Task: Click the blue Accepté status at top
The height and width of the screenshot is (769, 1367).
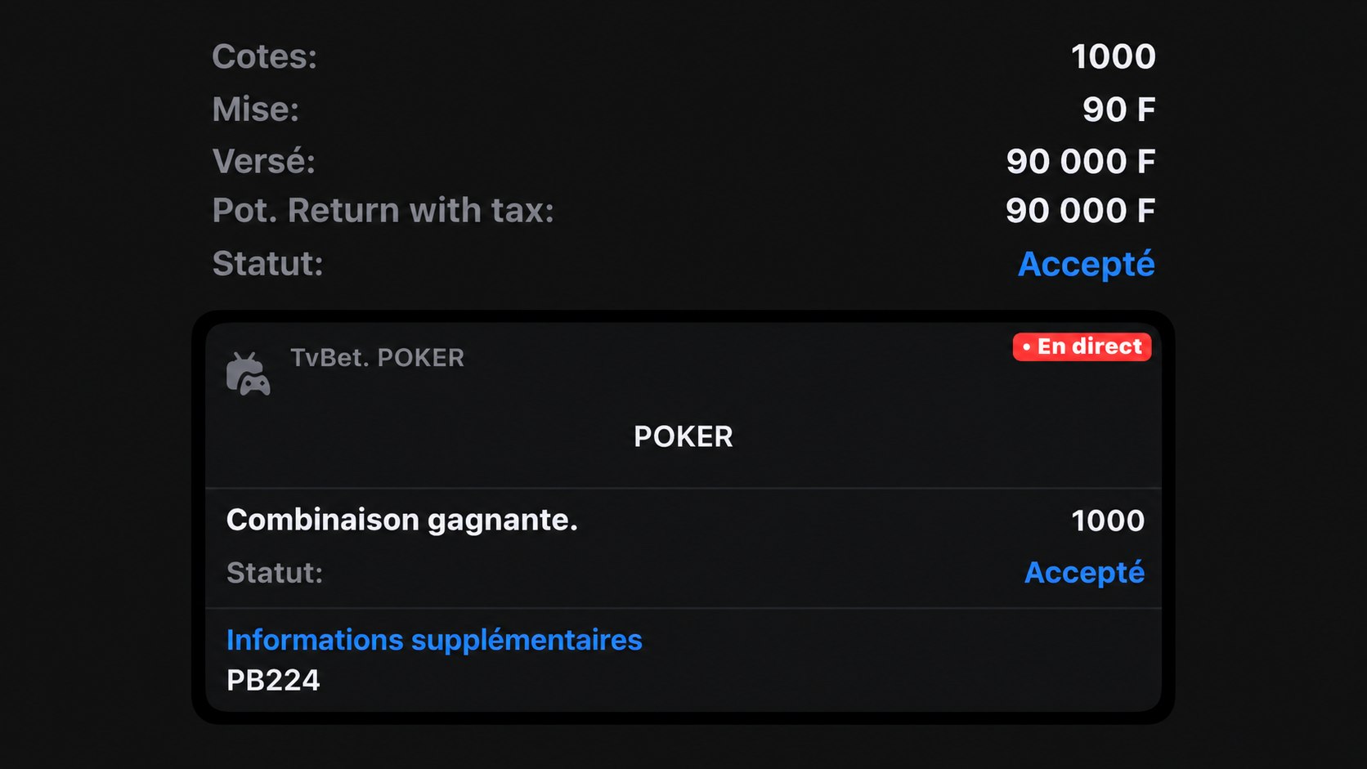Action: point(1086,264)
